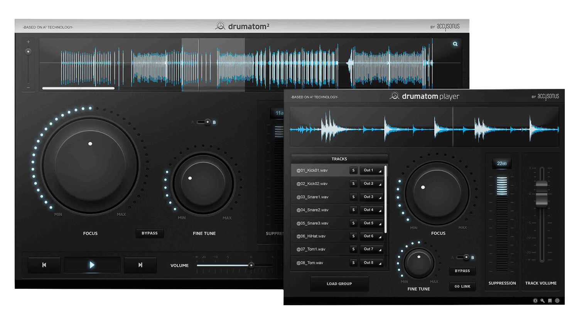Click the TRACKS list header
584x327 pixels.
tap(339, 159)
